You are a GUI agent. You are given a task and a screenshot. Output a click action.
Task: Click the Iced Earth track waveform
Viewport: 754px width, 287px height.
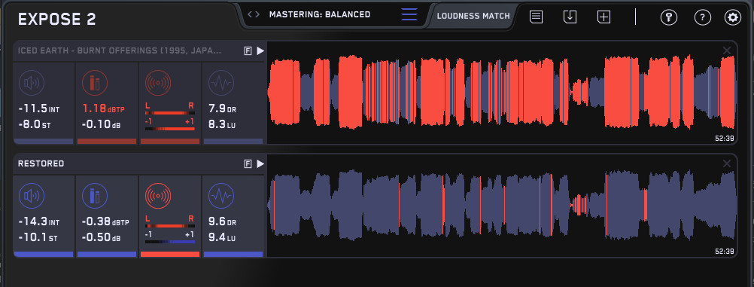pyautogui.click(x=502, y=92)
